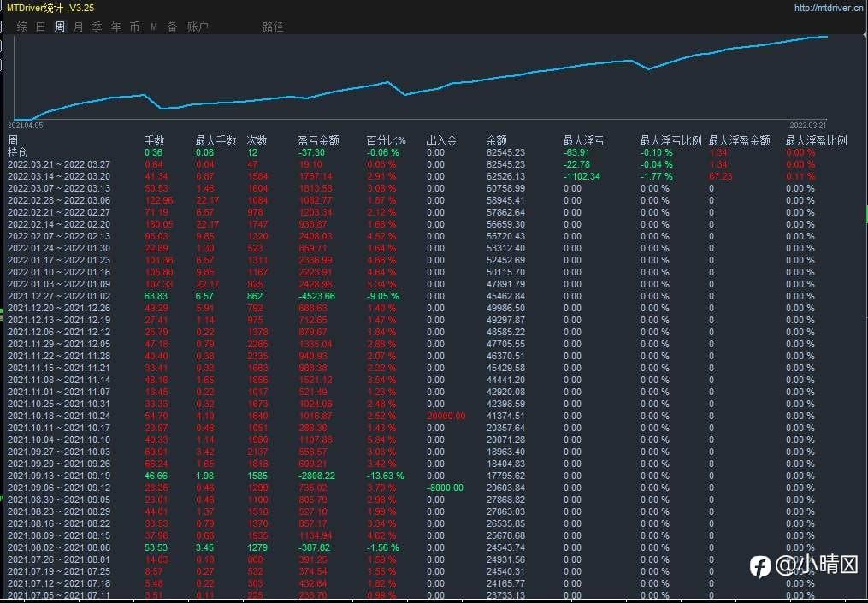This screenshot has width=868, height=603.
Task: Click the 手数 column header
Action: pos(155,140)
